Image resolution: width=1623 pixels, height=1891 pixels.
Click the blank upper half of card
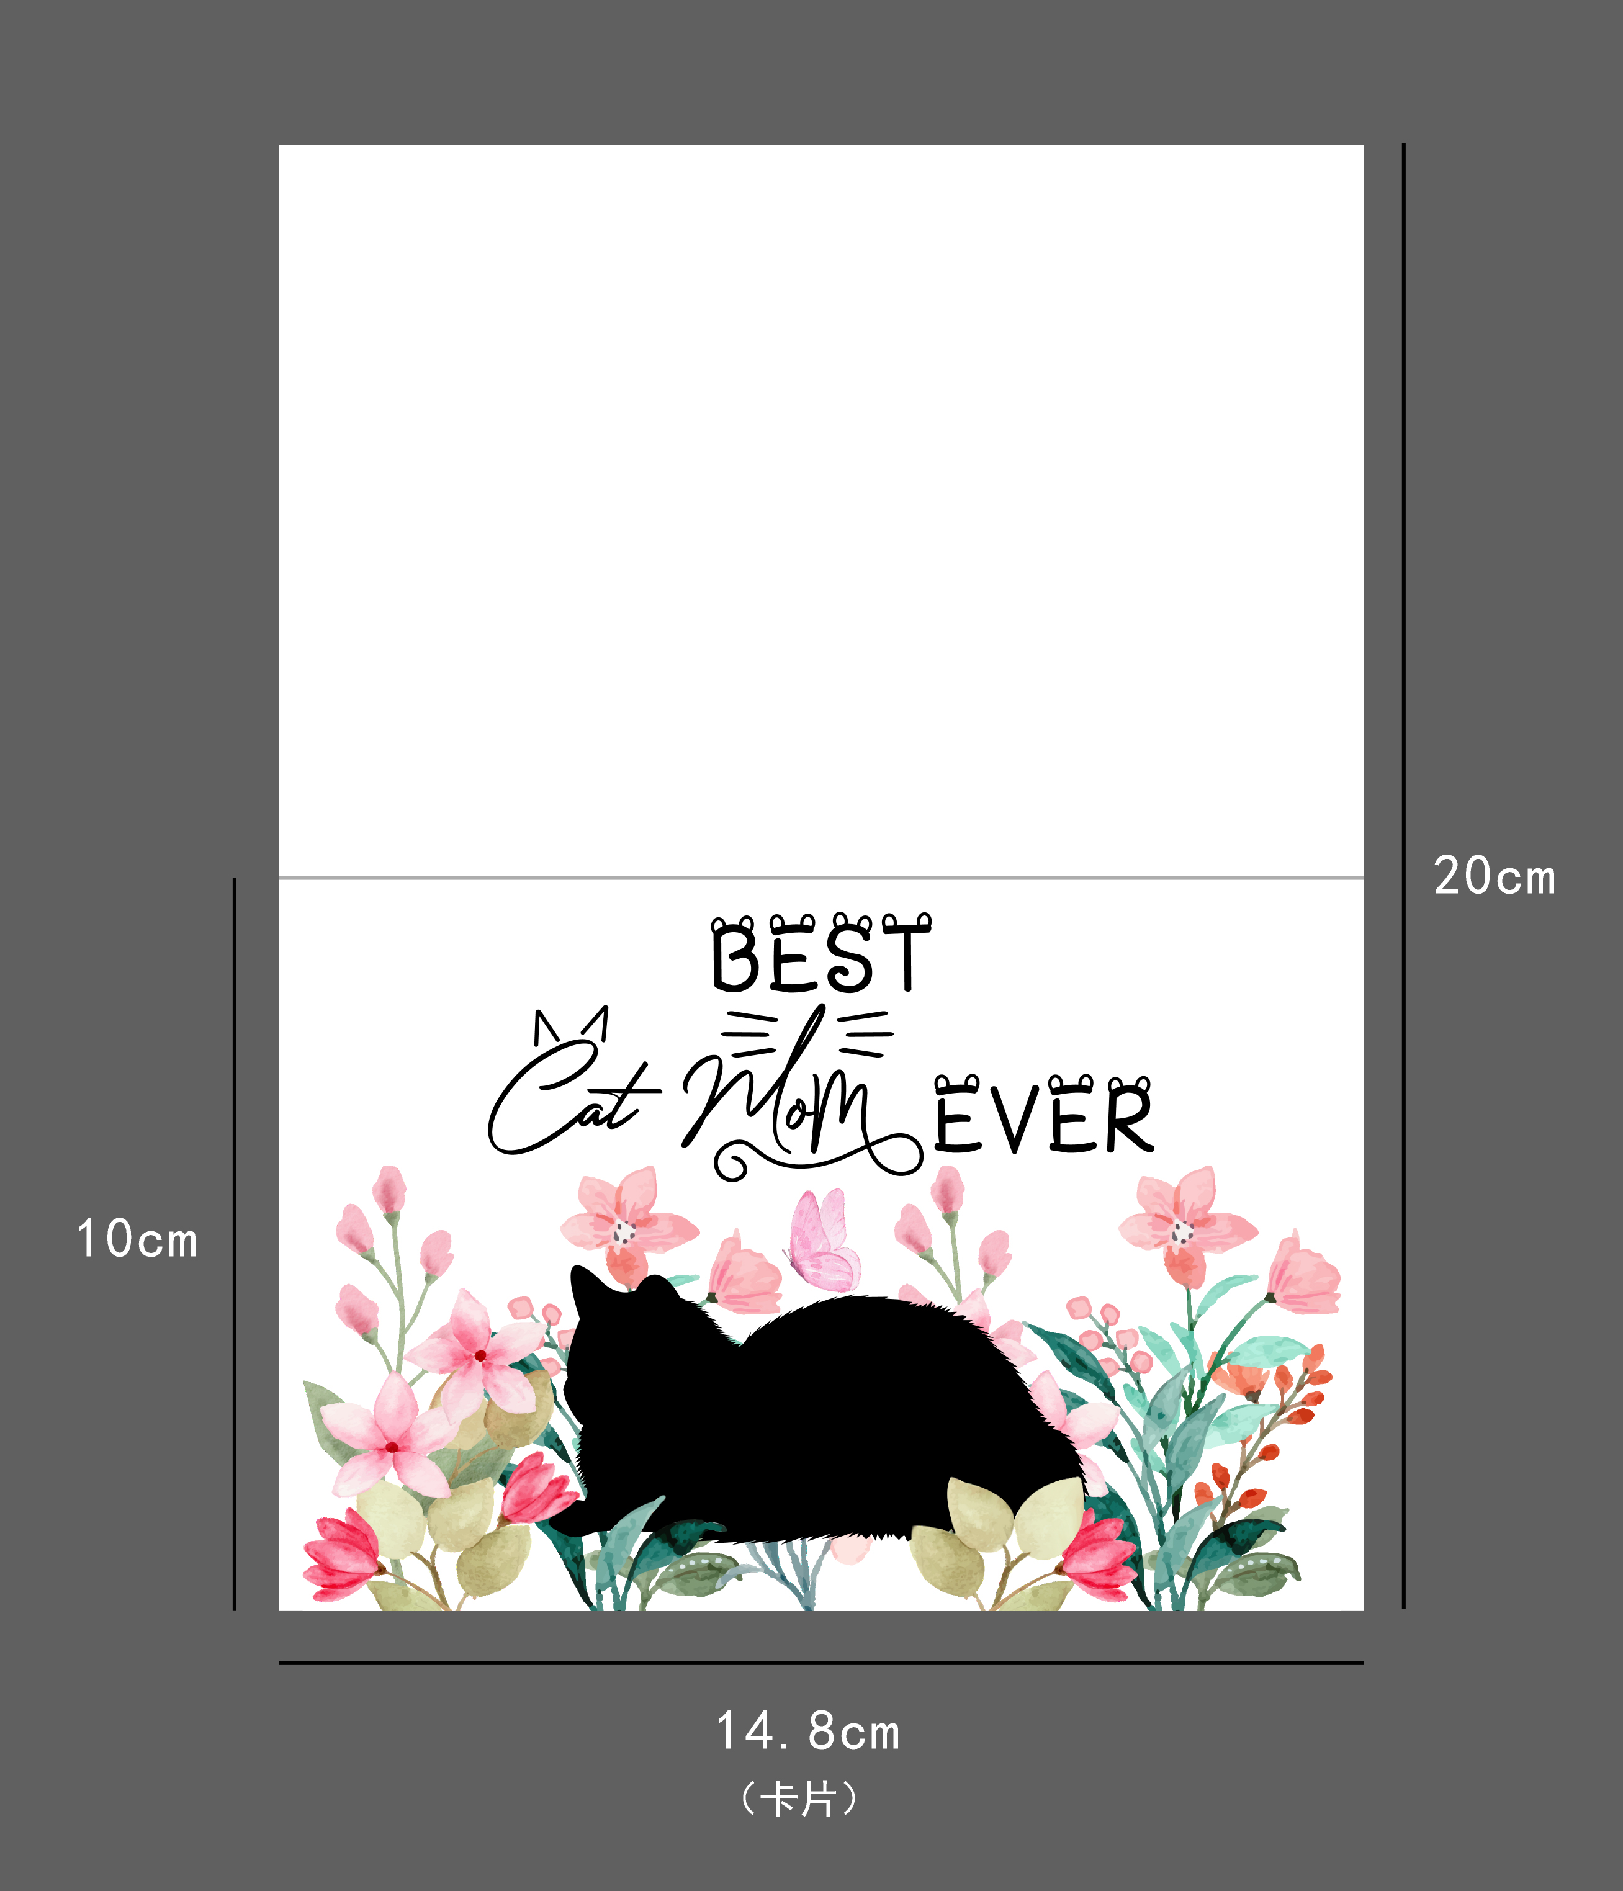820,511
